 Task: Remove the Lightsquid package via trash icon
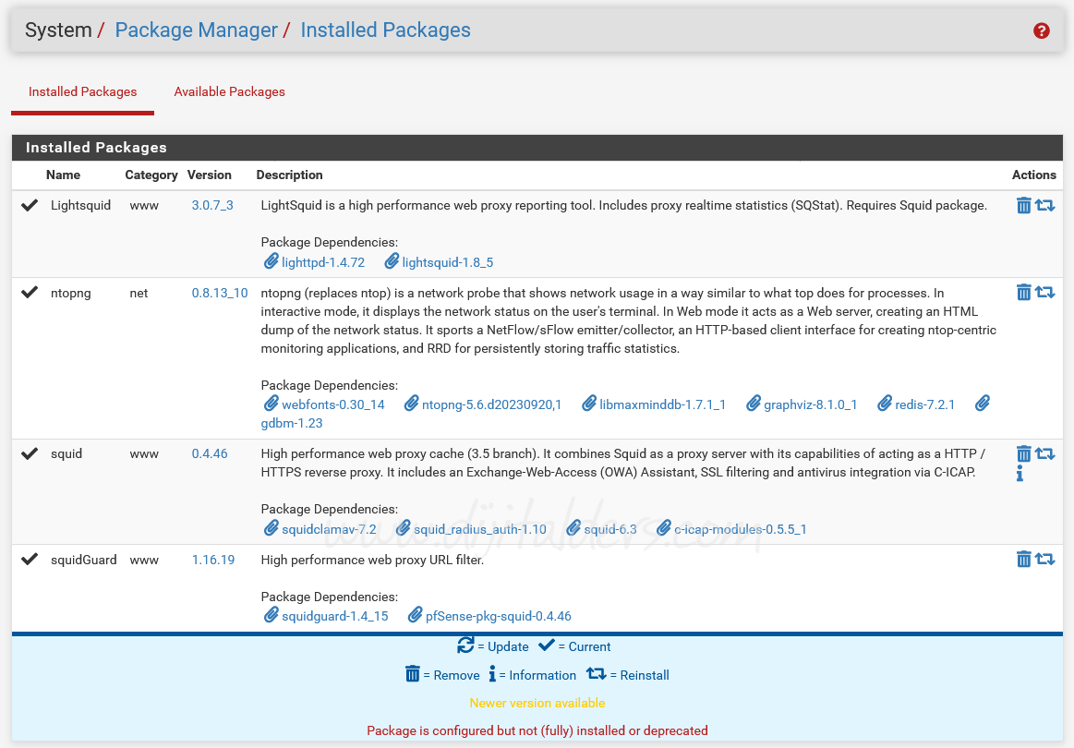click(x=1023, y=206)
